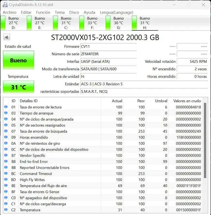211x215 pixels.
Task: Select disk D: in the drive bar
Action: point(13,23)
